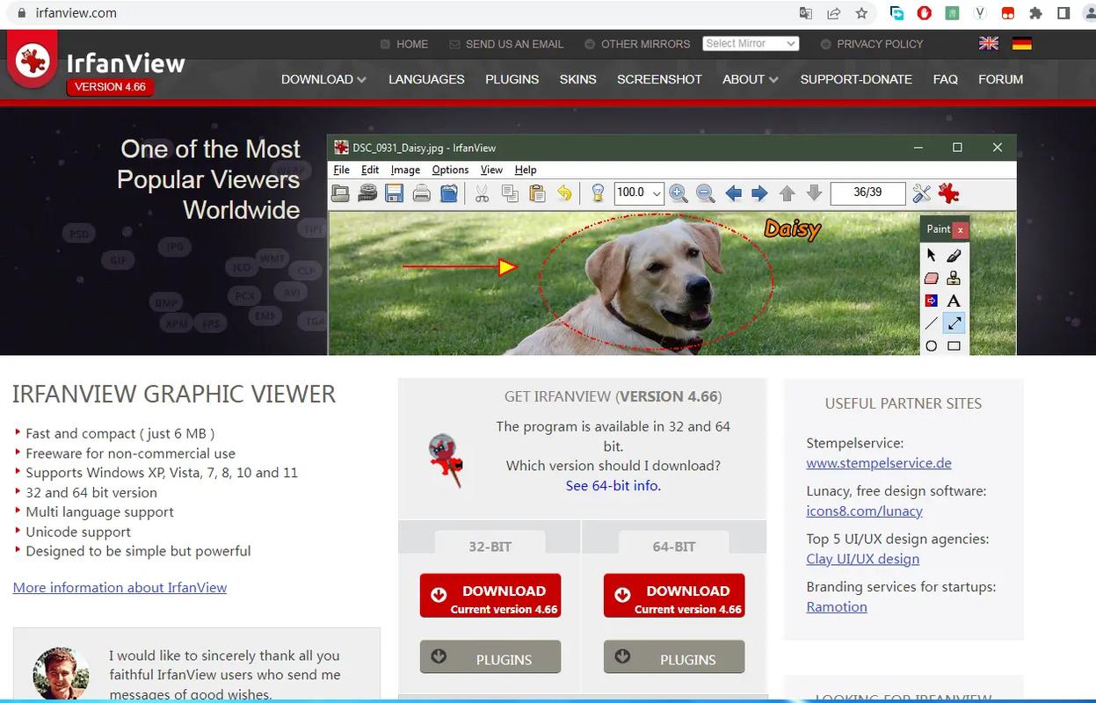Click the yellow undo arrow icon
Screen dimensions: 1096x703
pyautogui.click(x=564, y=193)
